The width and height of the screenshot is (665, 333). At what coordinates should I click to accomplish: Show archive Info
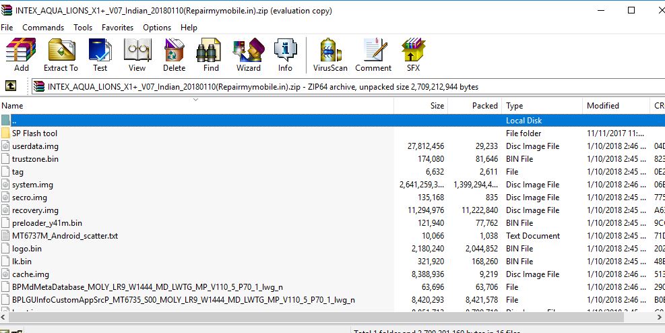tap(285, 55)
